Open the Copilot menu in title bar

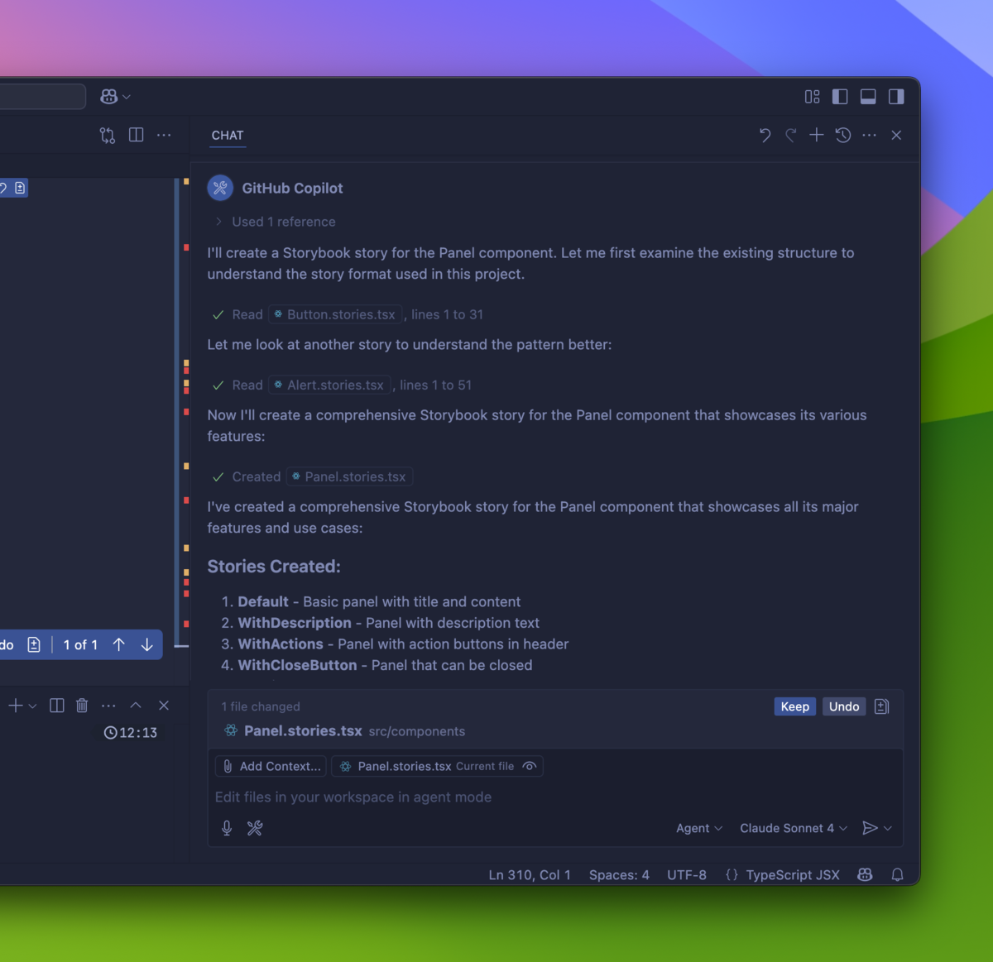[x=108, y=97]
